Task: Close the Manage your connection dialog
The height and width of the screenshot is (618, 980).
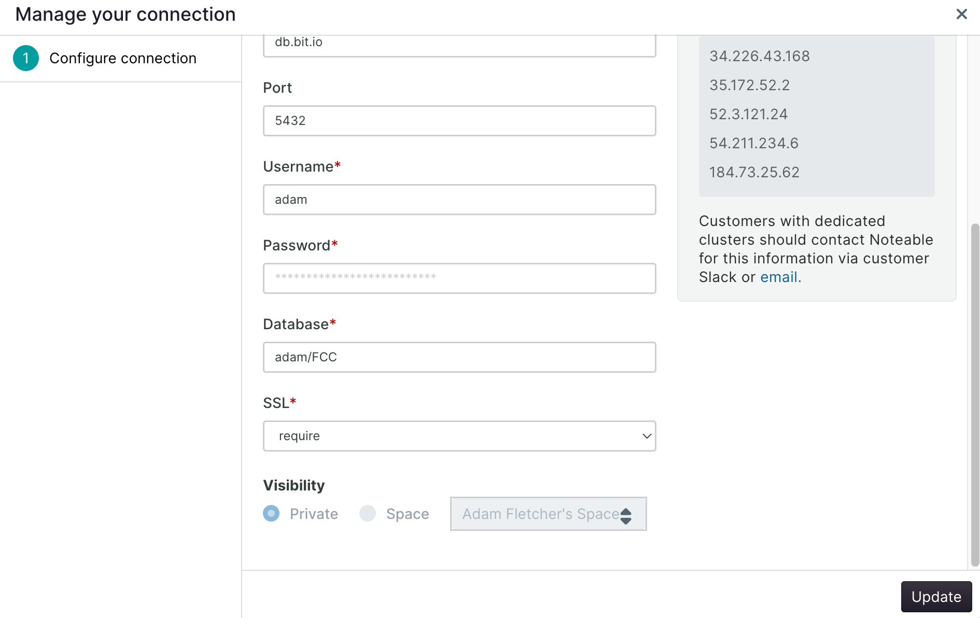Action: pos(961,14)
